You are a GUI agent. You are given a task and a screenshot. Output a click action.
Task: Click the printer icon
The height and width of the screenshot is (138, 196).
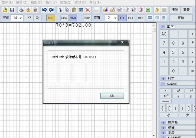[21, 10]
